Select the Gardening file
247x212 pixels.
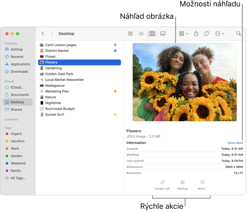(x=79, y=68)
